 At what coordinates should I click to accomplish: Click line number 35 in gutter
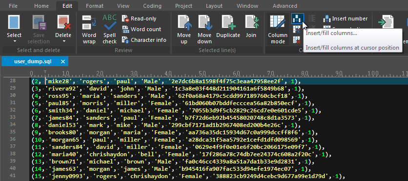13,132
